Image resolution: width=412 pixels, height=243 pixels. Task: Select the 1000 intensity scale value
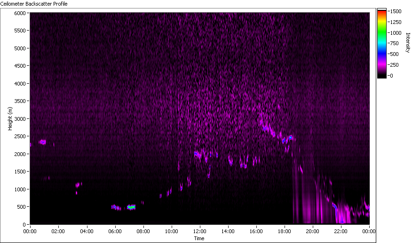(396, 33)
